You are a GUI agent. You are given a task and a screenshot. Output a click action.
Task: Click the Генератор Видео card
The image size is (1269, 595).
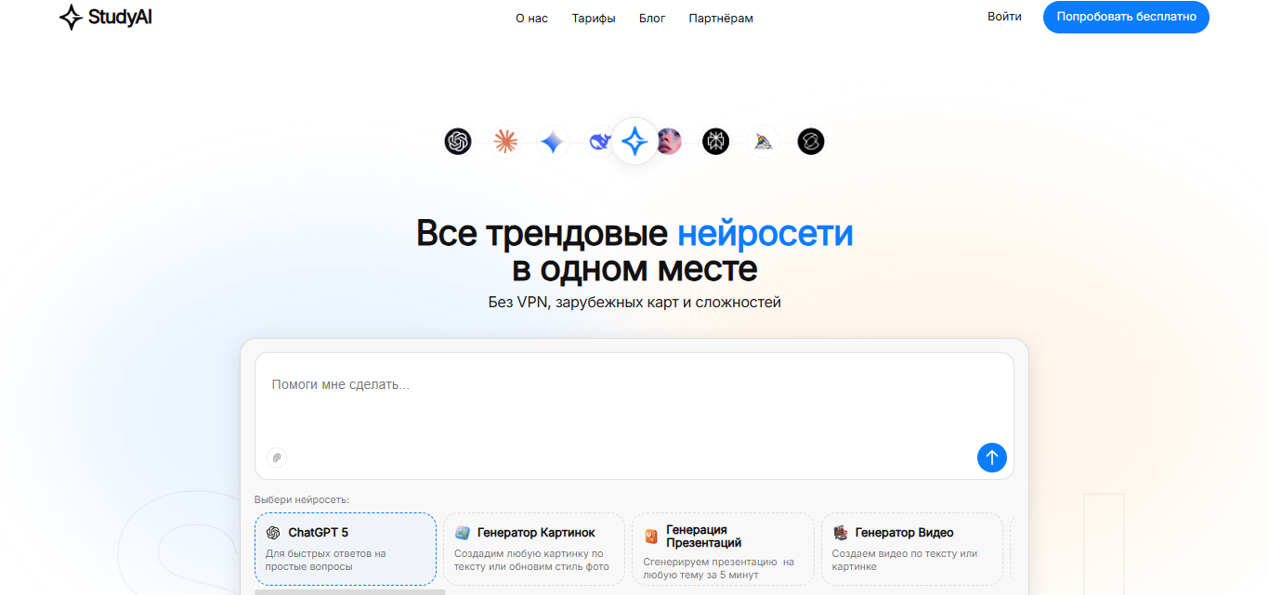911,549
